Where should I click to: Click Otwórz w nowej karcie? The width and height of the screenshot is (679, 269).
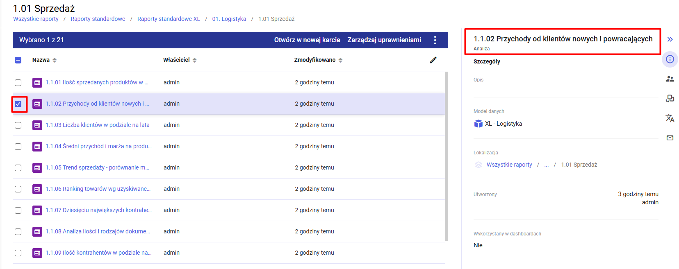pyautogui.click(x=307, y=40)
